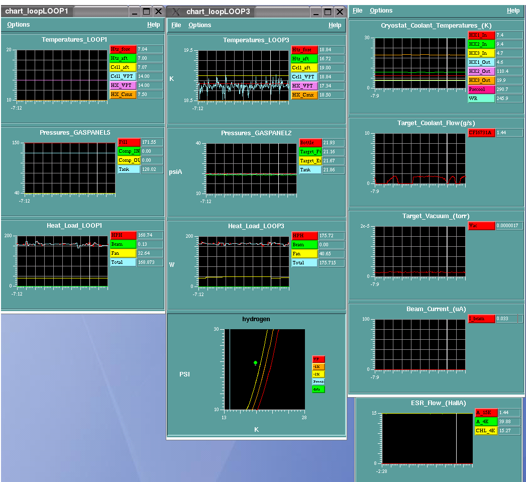Viewport: 526px width, 482px height.
Task: Select Fan legend in Heat_Load_LOOP3
Action: pos(304,254)
